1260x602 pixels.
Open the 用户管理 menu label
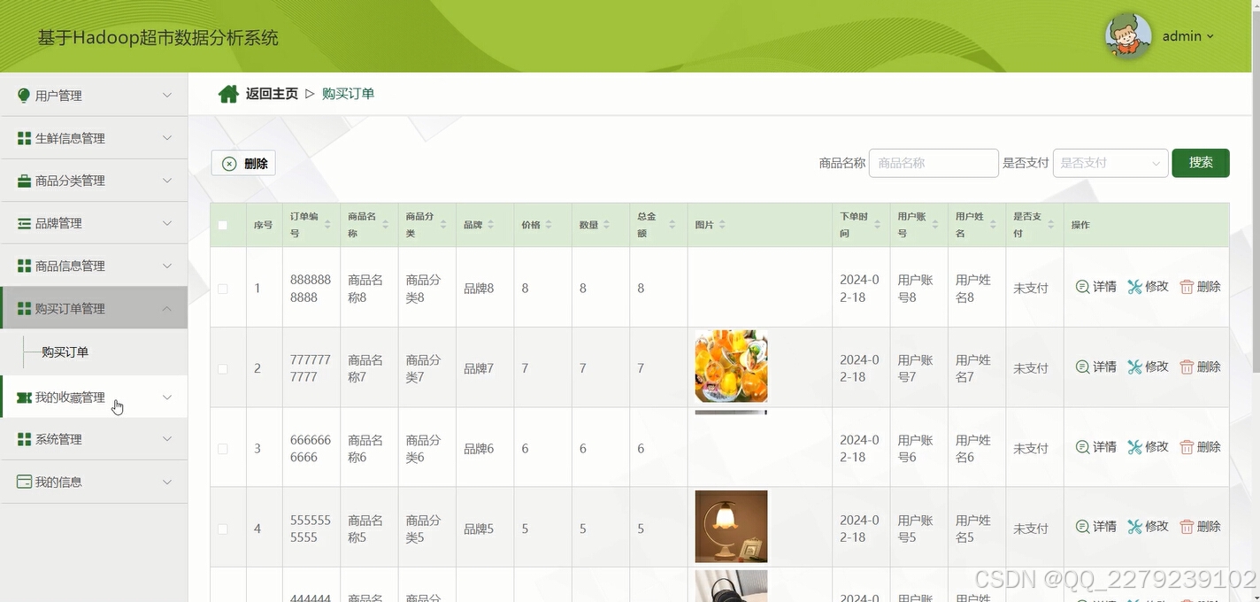(58, 96)
